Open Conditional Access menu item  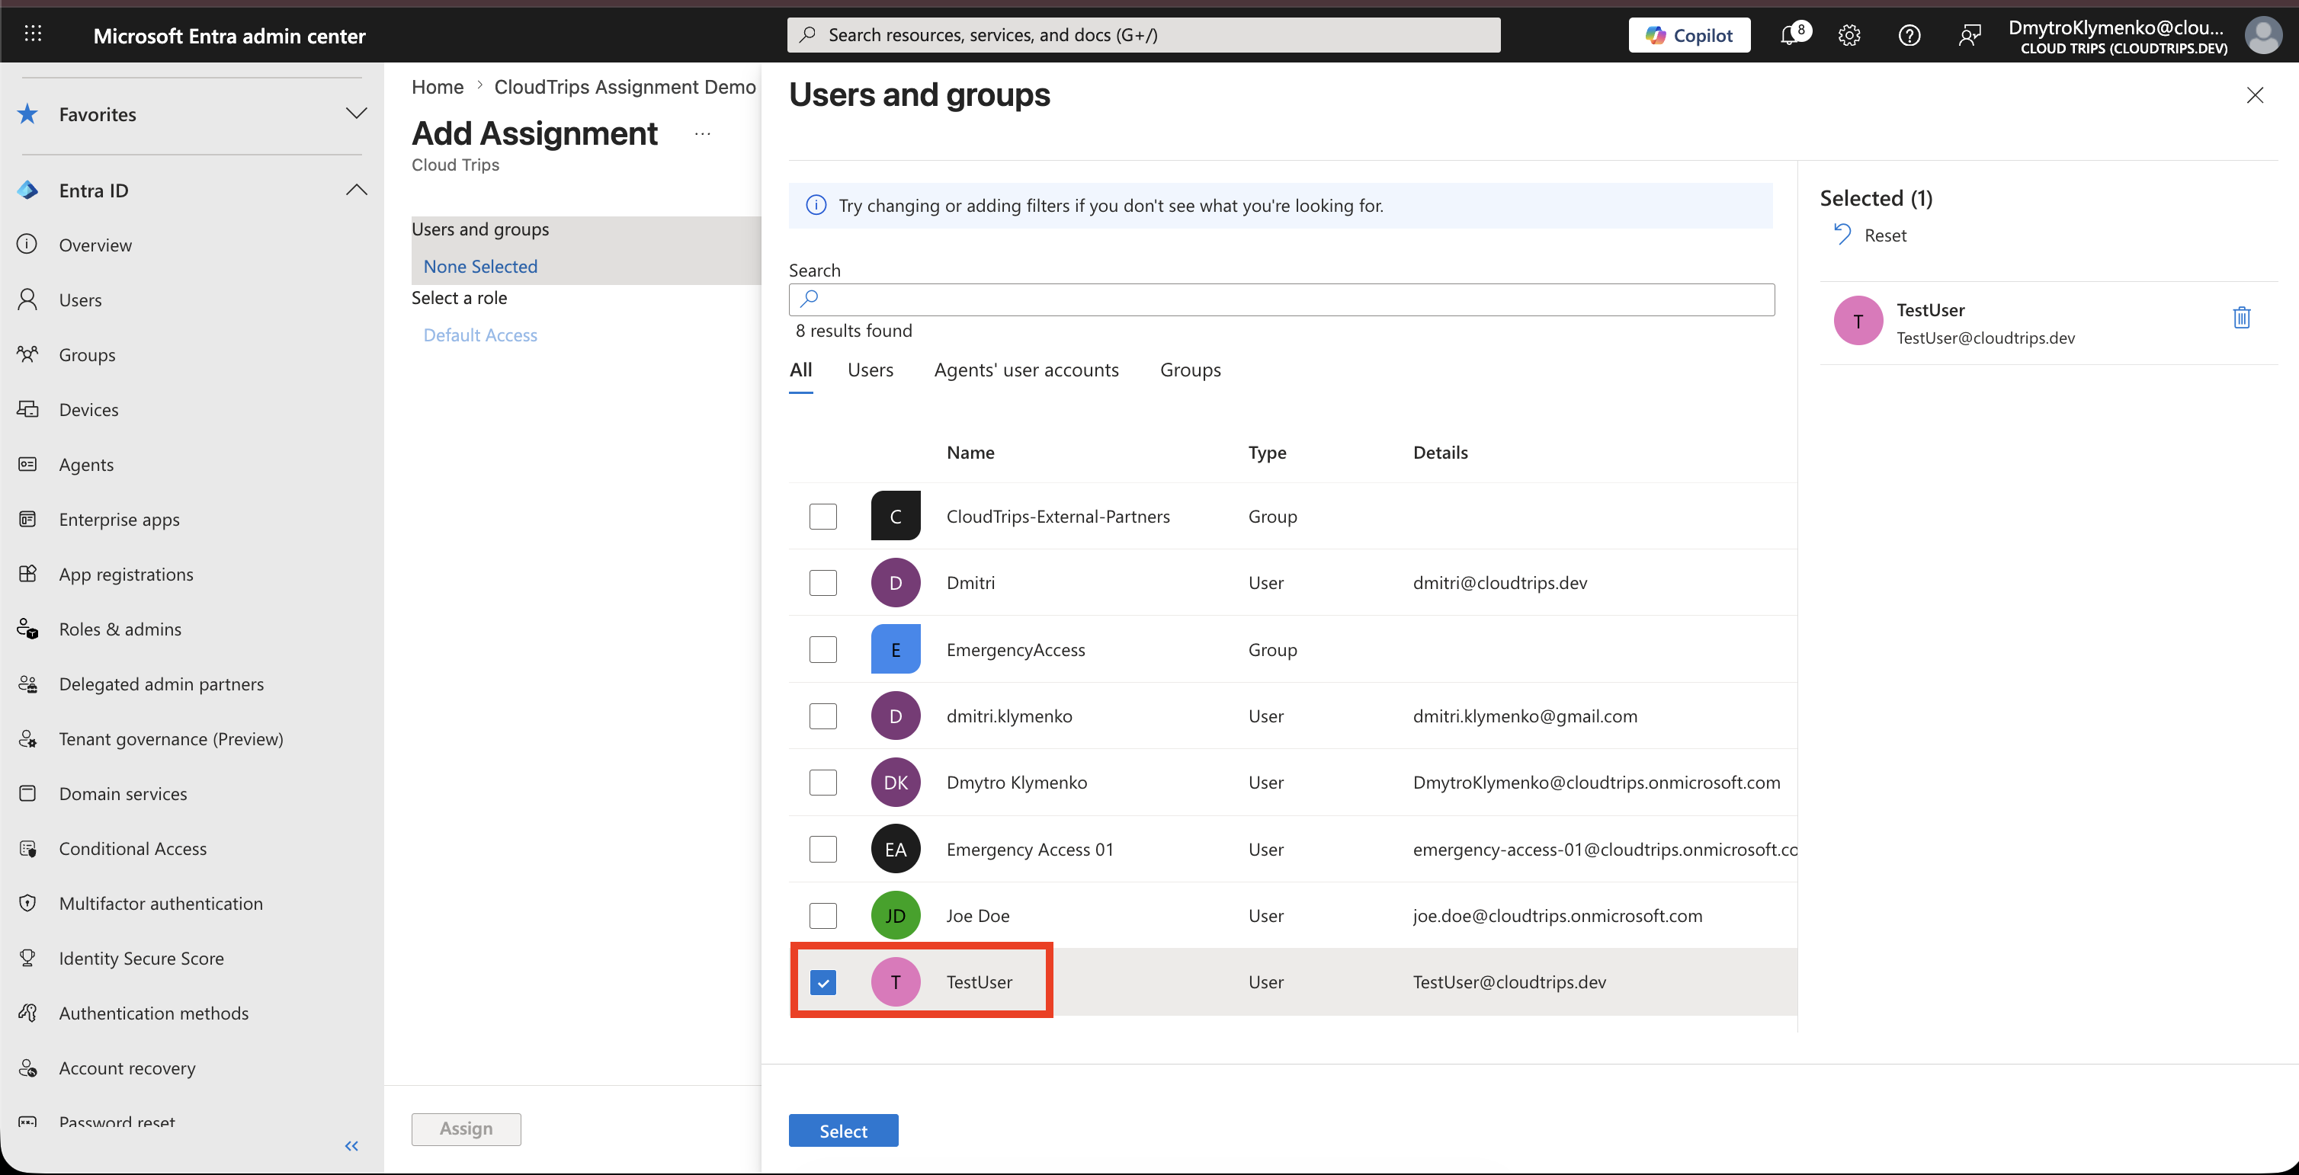coord(133,848)
